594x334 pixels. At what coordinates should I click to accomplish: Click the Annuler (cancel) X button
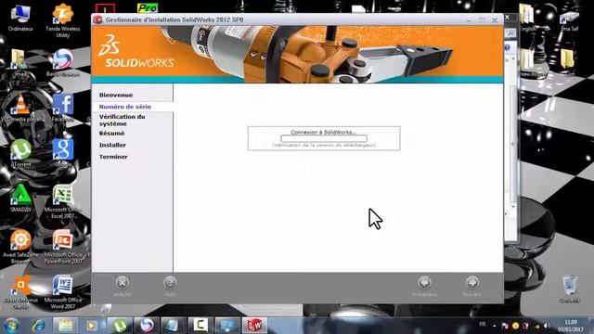click(x=122, y=283)
